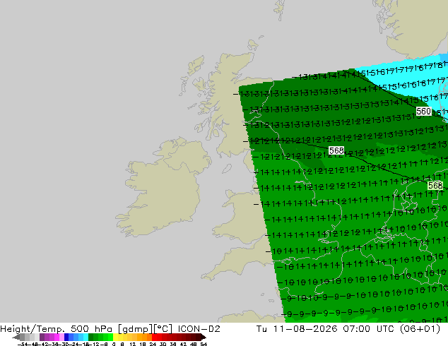Click the '(06+01)' forecast run text
Screen dimensions: 448x346
(420, 329)
